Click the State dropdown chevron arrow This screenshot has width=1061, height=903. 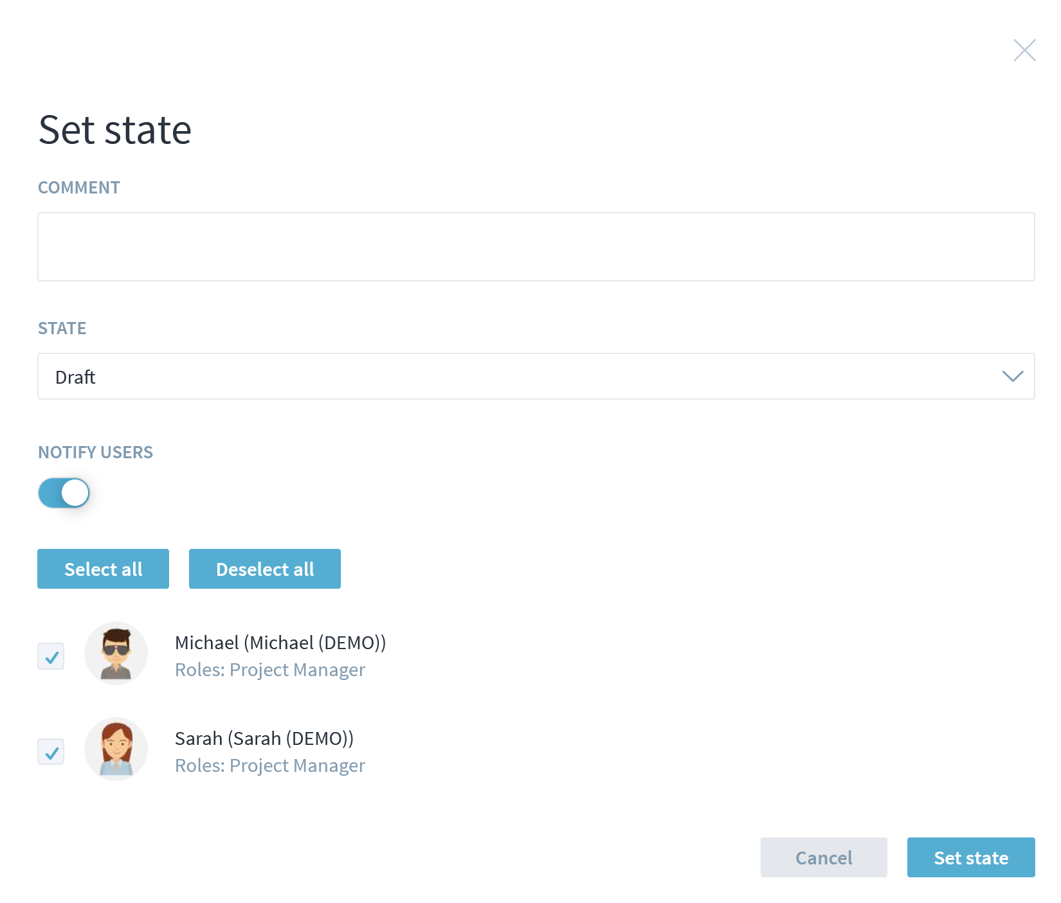[x=1012, y=377]
